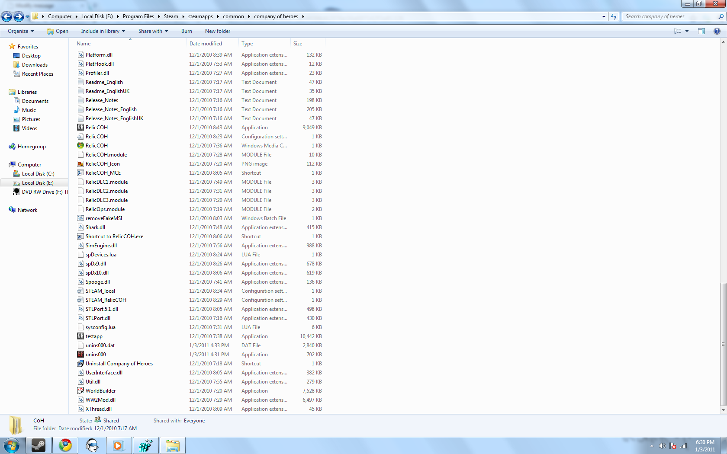Click the network signal tray icon
Viewport: 727px width, 454px height.
[x=684, y=446]
